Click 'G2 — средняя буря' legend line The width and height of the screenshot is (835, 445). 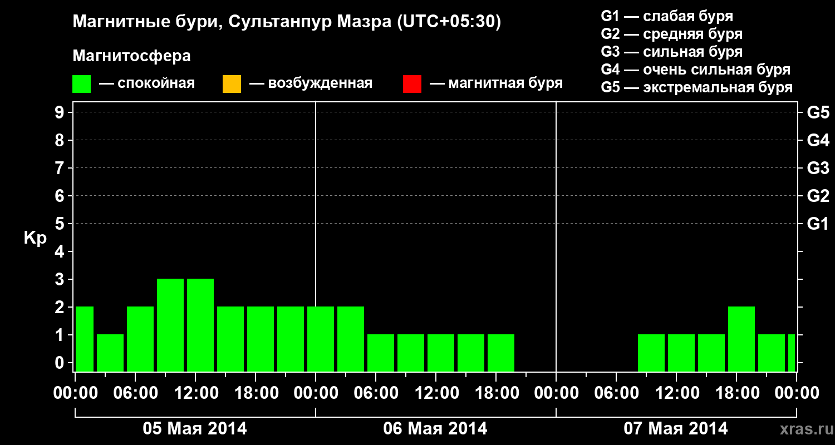[671, 34]
